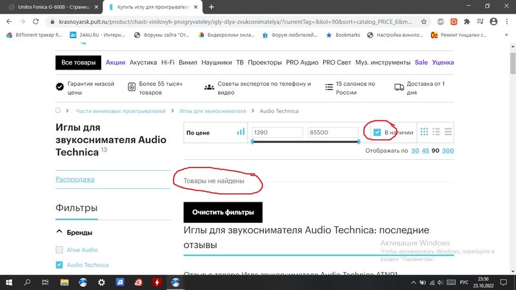Image resolution: width=516 pixels, height=290 pixels.
Task: Go to "Иглы для звукоснимателя" breadcrumb
Action: pos(213,111)
